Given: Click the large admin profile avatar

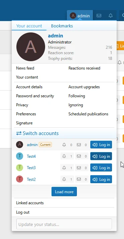Looking at the screenshot, I should click(31, 47).
